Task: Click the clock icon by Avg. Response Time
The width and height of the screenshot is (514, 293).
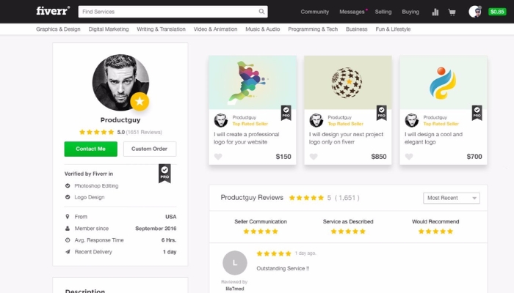Action: point(68,240)
